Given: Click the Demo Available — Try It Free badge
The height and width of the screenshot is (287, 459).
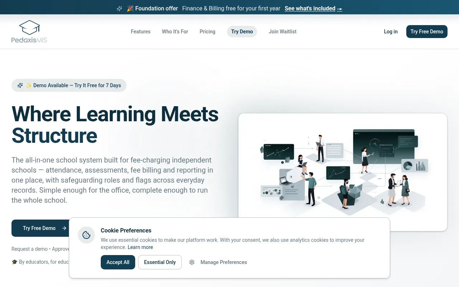Looking at the screenshot, I should pyautogui.click(x=69, y=85).
